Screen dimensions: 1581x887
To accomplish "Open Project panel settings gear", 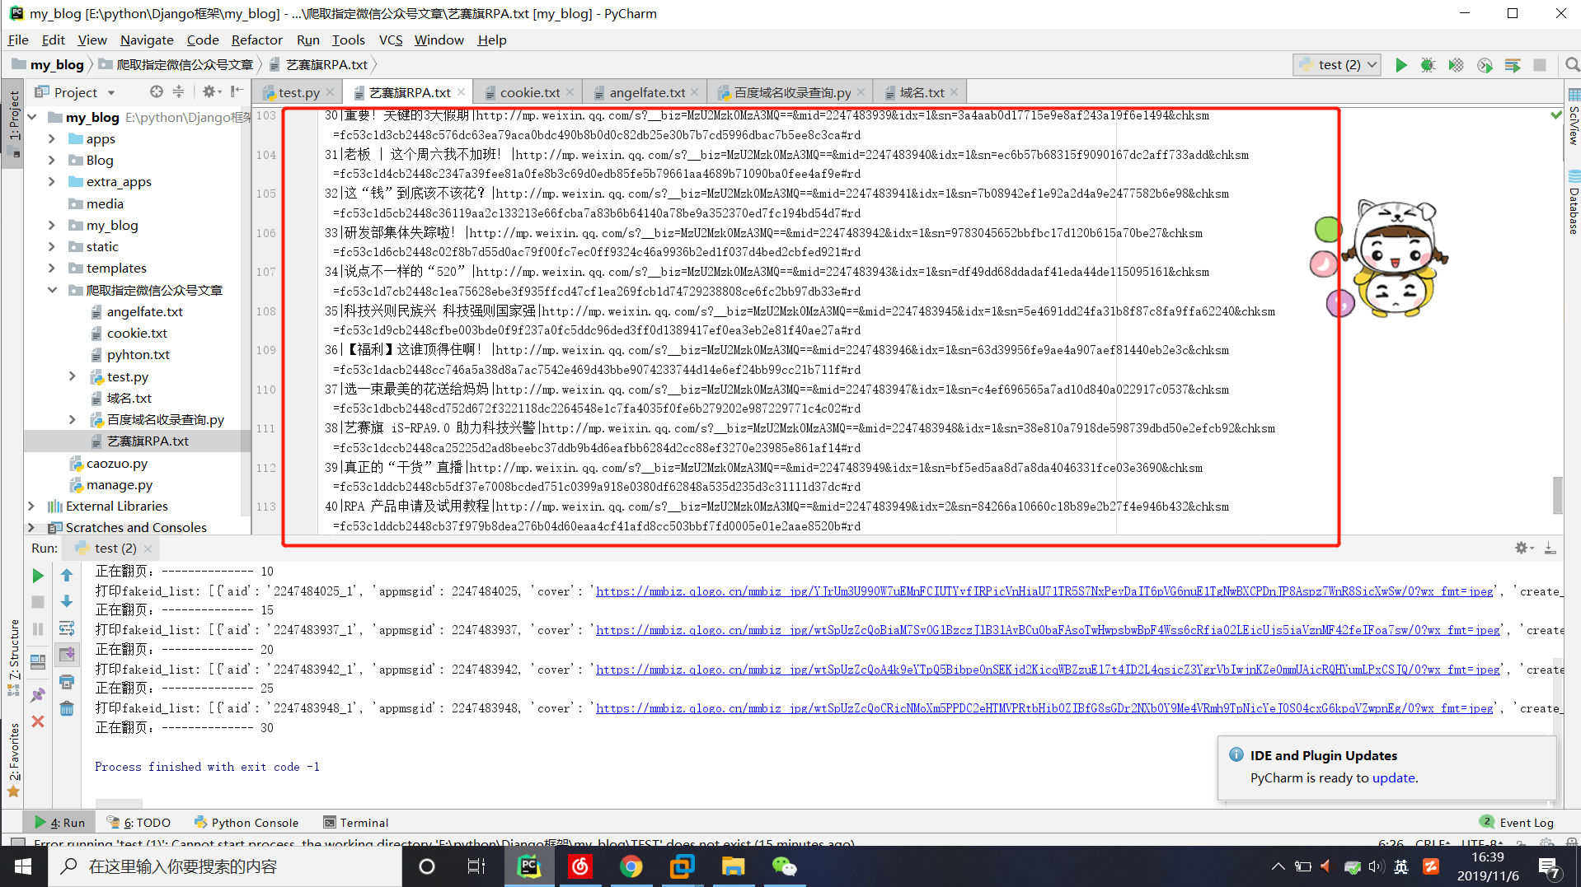I will (209, 91).
